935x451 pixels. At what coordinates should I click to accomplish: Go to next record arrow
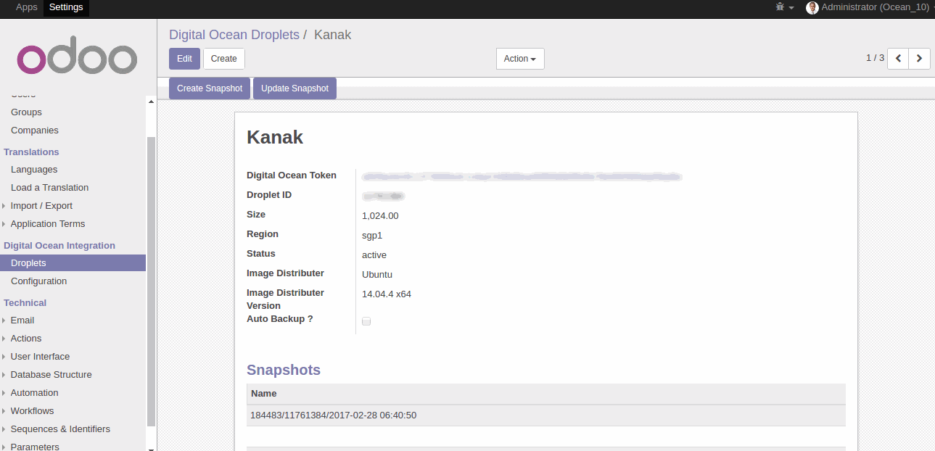[x=920, y=59]
